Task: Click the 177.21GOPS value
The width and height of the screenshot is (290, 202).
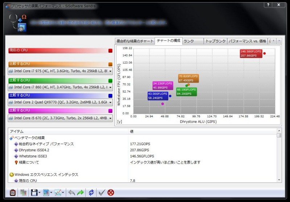Action: [140, 144]
